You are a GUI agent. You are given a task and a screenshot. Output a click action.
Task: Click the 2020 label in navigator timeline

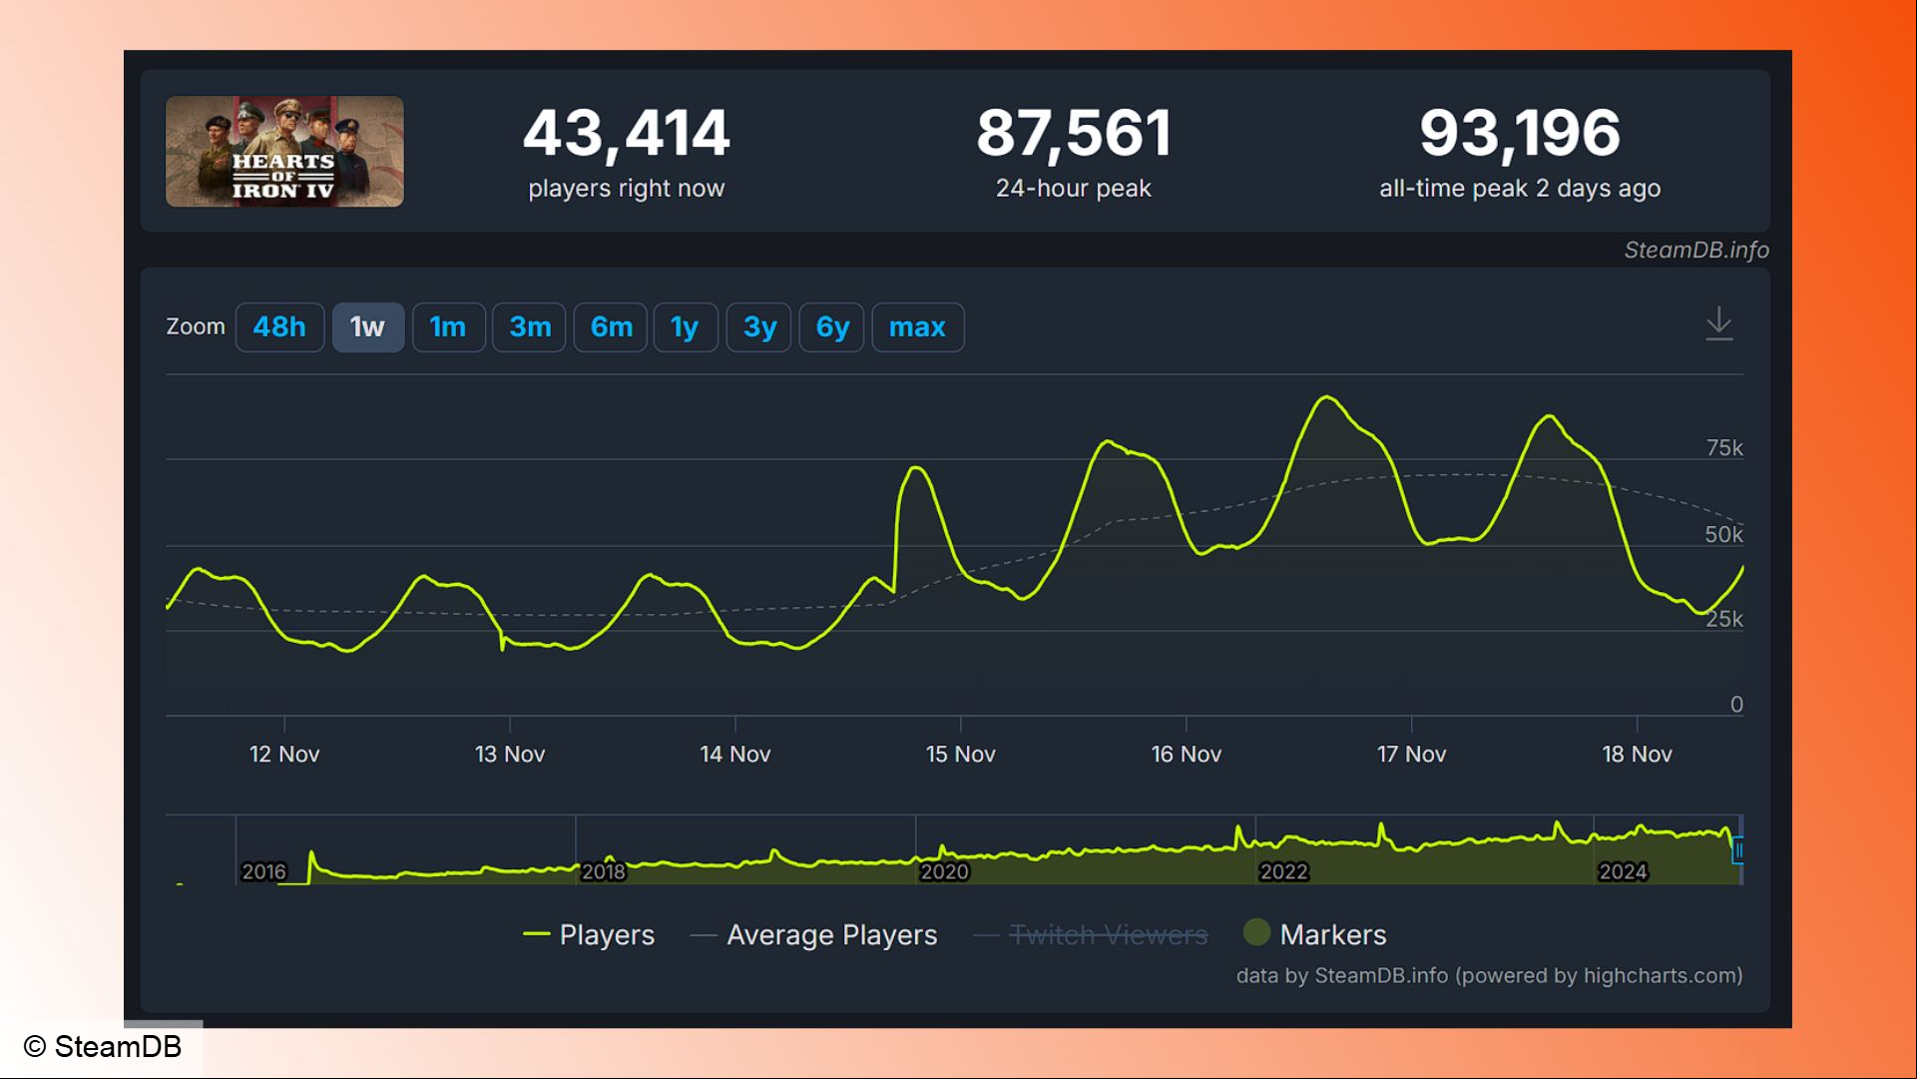tap(944, 872)
